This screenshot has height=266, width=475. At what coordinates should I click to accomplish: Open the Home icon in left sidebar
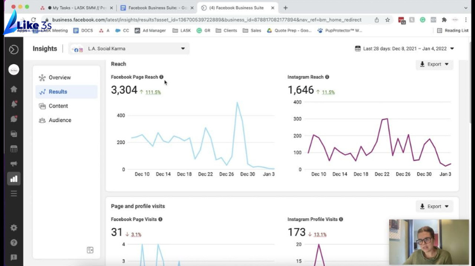pyautogui.click(x=14, y=89)
